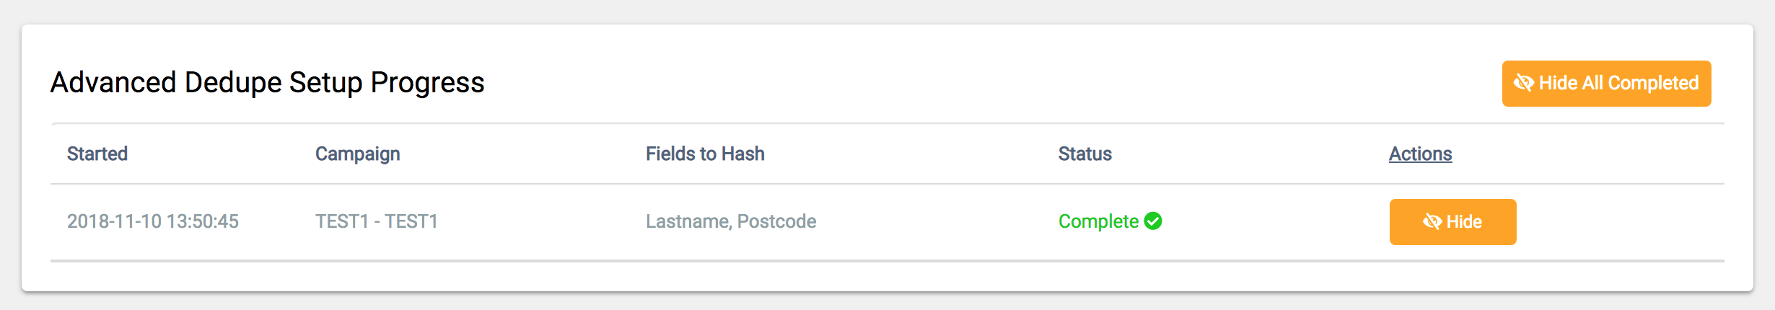Click the Campaign column header
1775x310 pixels.
click(x=357, y=154)
